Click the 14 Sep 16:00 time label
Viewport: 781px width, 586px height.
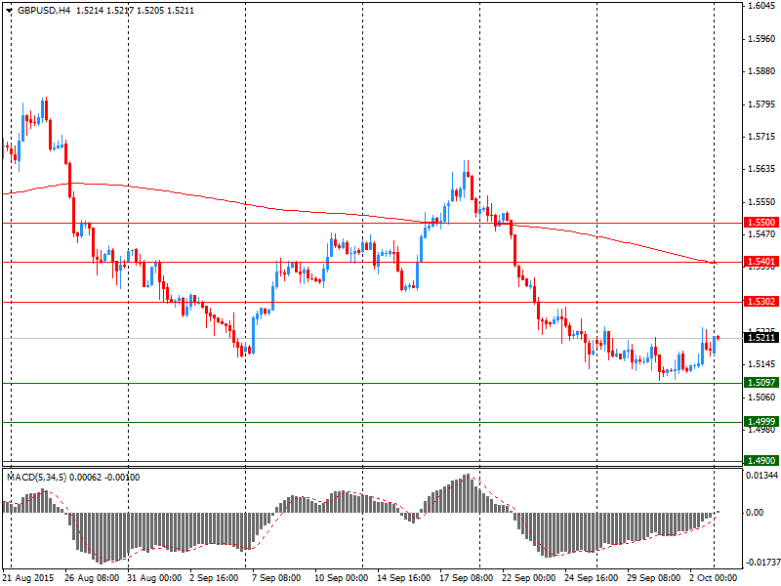click(404, 578)
